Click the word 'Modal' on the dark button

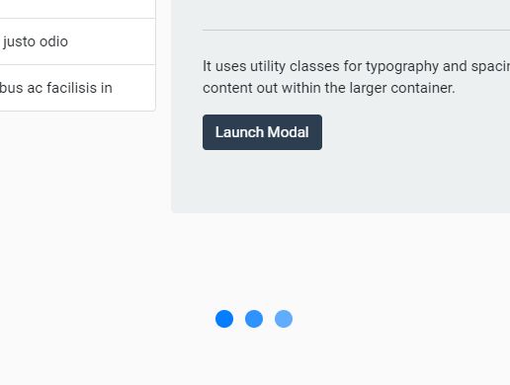289,132
